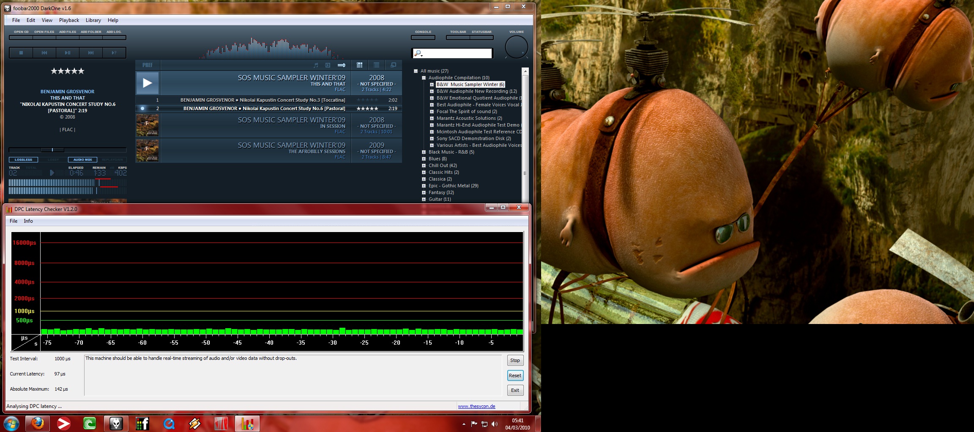
Task: Expand Focal The Spirit of sound node
Action: pos(432,111)
